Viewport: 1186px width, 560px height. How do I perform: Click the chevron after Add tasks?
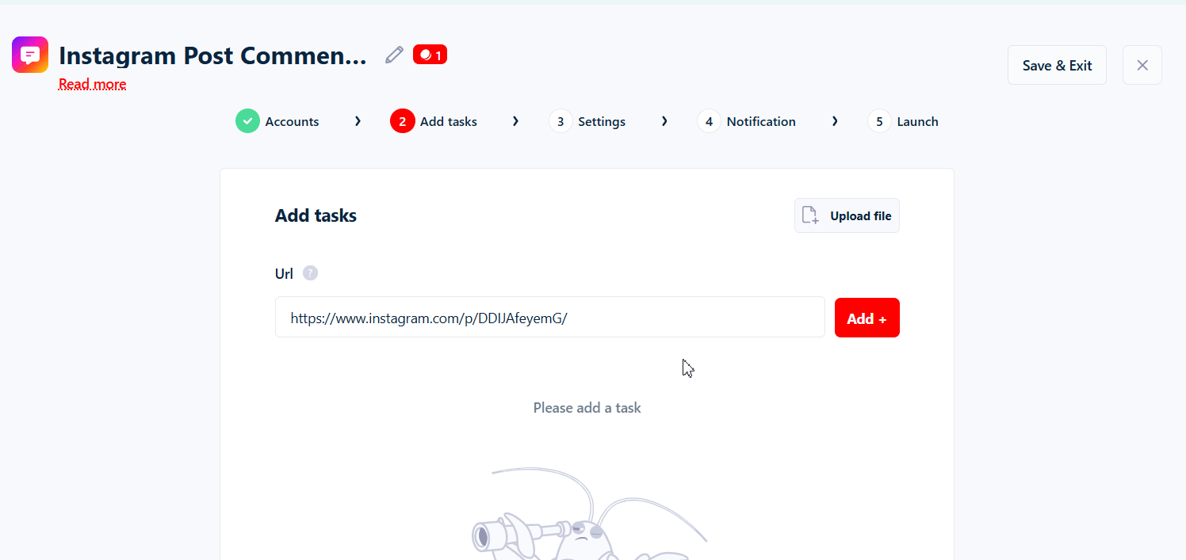pyautogui.click(x=515, y=120)
